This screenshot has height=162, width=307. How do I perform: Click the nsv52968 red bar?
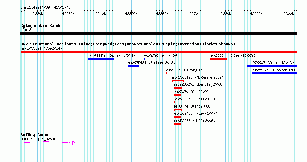tap(178, 124)
